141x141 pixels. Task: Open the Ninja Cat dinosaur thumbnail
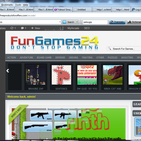pyautogui.click(x=113, y=75)
